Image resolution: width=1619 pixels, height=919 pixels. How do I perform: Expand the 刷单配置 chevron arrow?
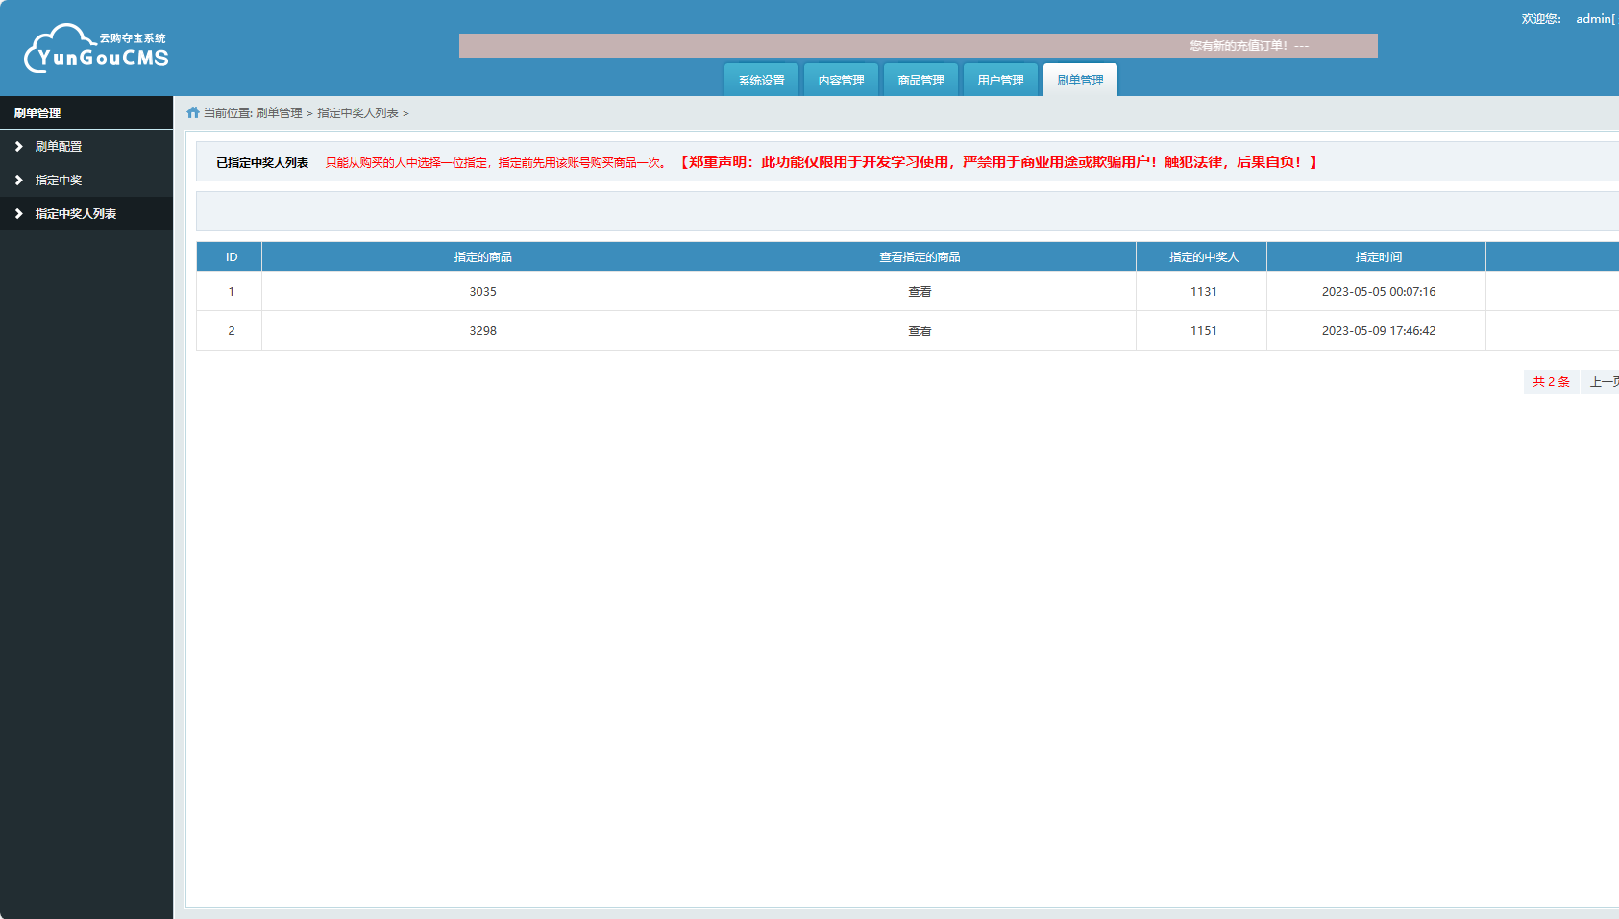point(18,147)
